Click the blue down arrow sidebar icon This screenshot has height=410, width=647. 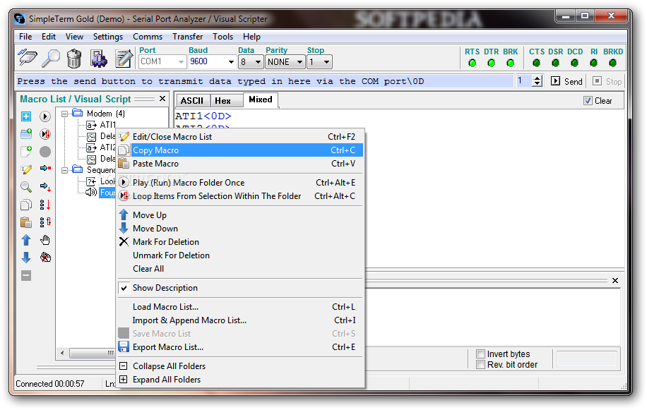click(x=26, y=258)
